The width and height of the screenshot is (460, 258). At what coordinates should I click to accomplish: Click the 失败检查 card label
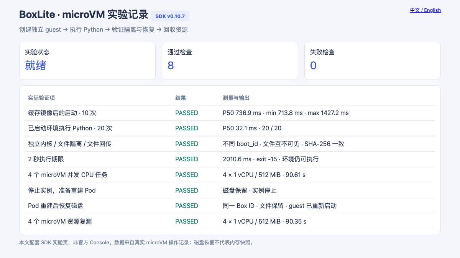322,52
